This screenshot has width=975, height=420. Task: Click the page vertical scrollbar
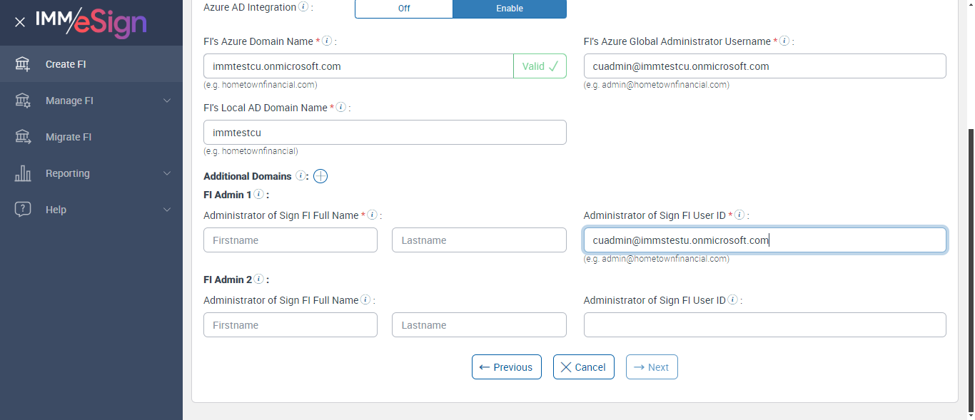970,271
